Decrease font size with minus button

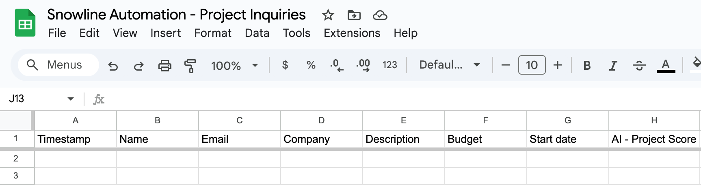coord(505,65)
